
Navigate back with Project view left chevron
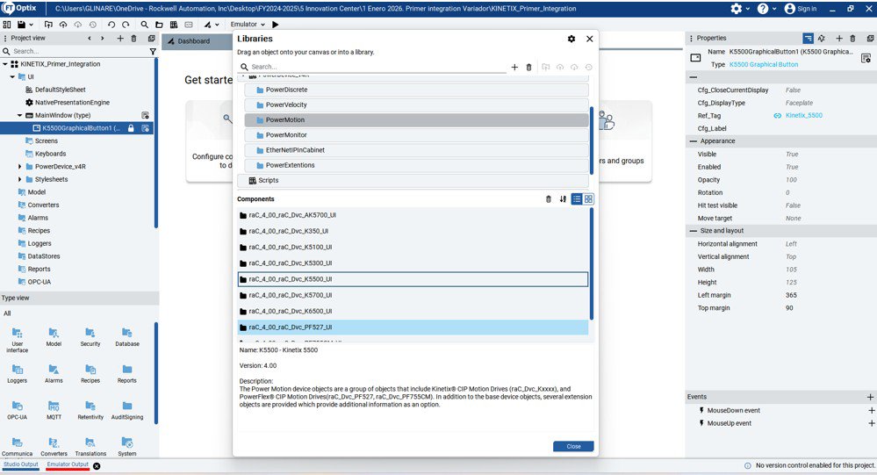click(90, 38)
